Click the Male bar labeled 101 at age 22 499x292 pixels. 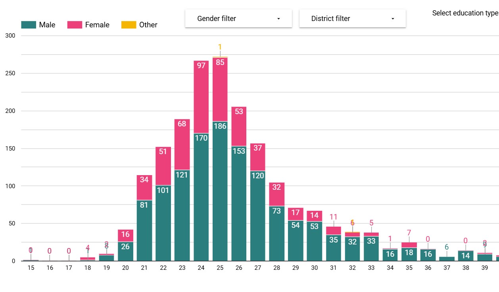(x=163, y=222)
